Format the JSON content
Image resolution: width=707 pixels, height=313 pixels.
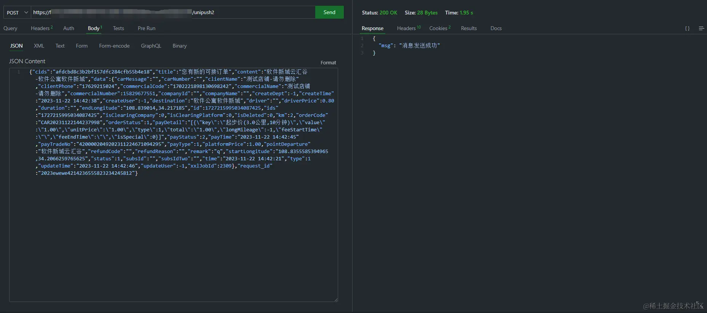328,62
